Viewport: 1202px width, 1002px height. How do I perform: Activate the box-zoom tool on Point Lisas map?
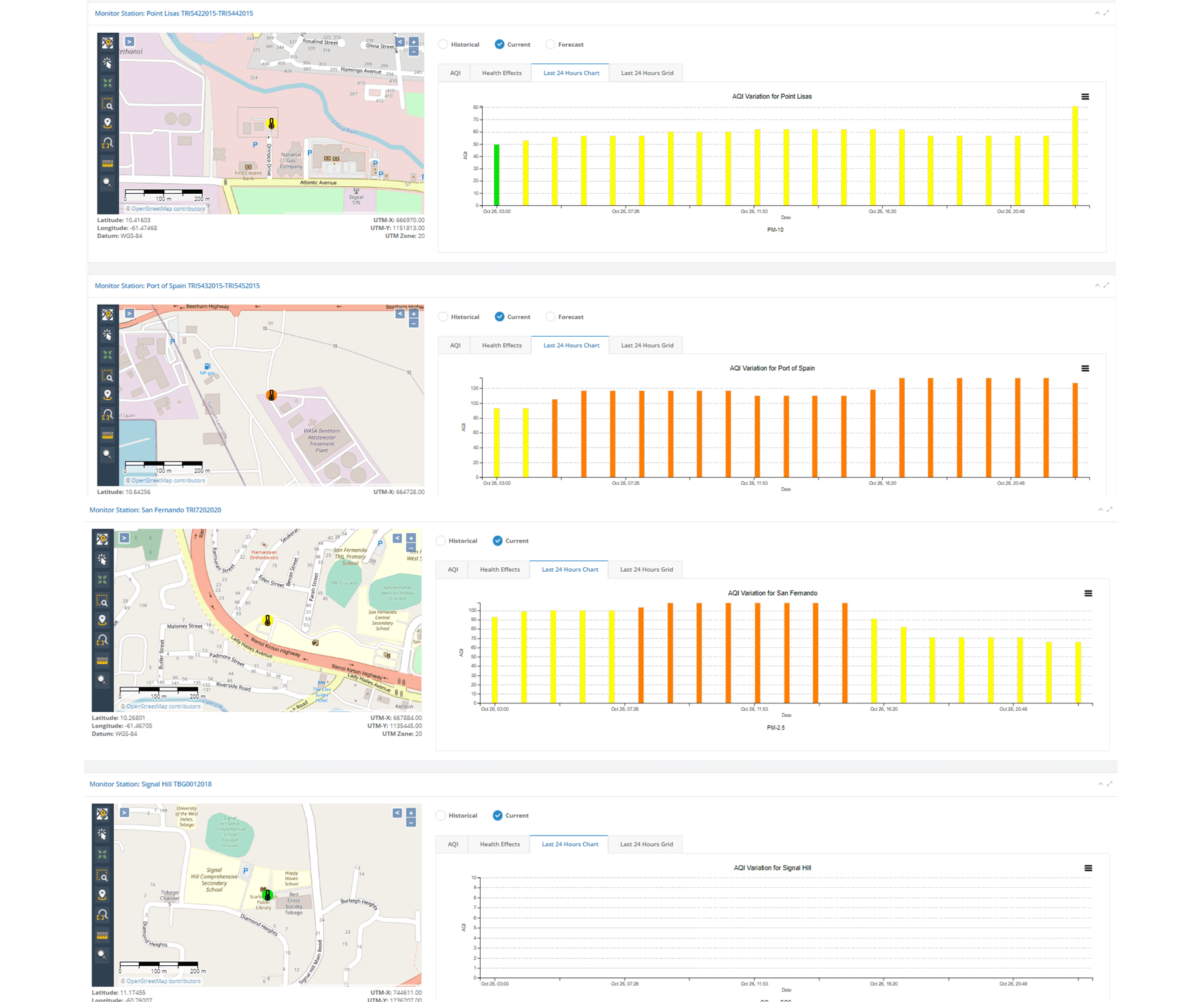tap(107, 104)
